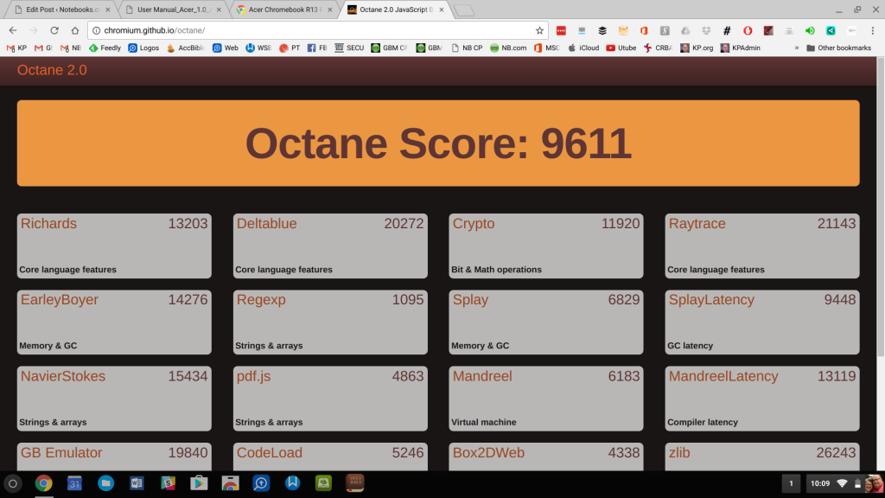Click the Crypto benchmark name

pyautogui.click(x=474, y=224)
